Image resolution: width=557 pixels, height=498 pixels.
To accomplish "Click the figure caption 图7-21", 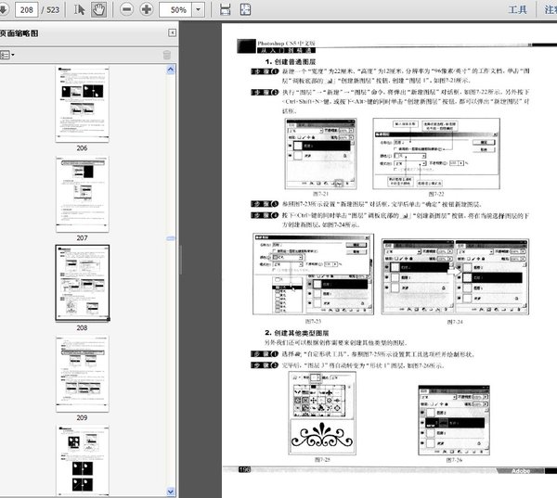I will pyautogui.click(x=320, y=194).
